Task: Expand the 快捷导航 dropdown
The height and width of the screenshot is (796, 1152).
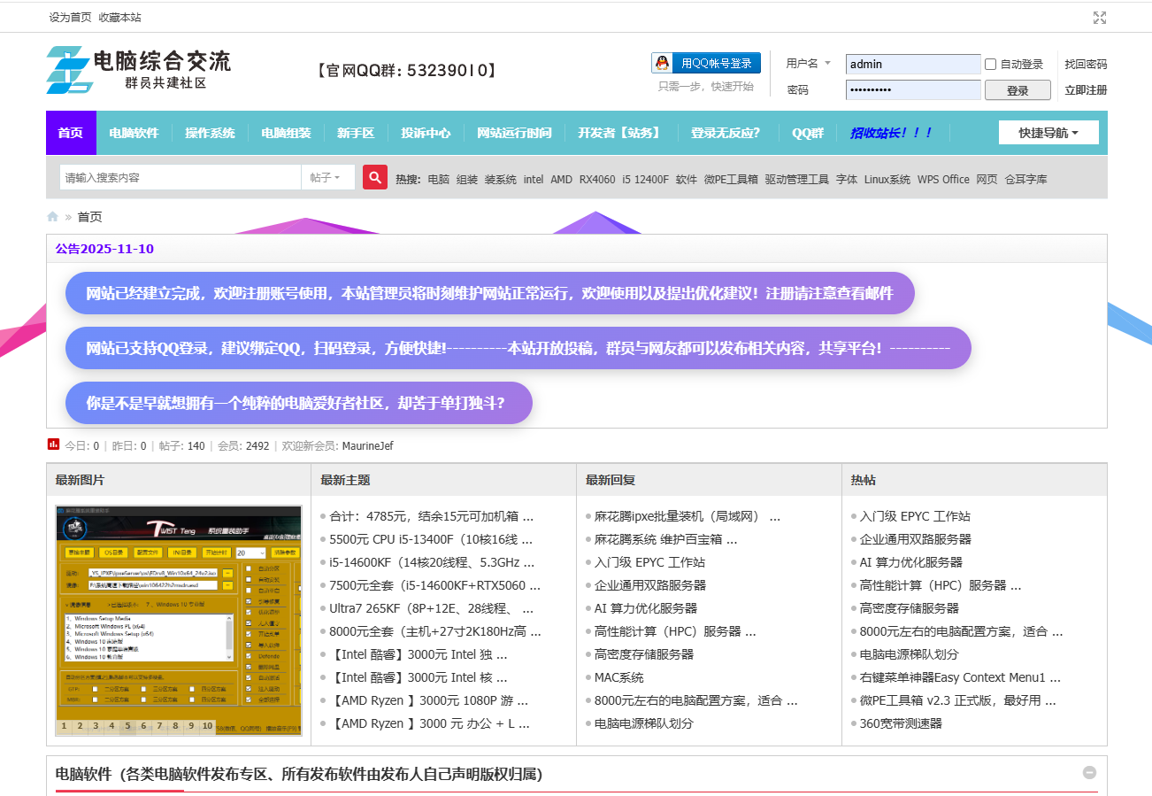Action: 1048,133
